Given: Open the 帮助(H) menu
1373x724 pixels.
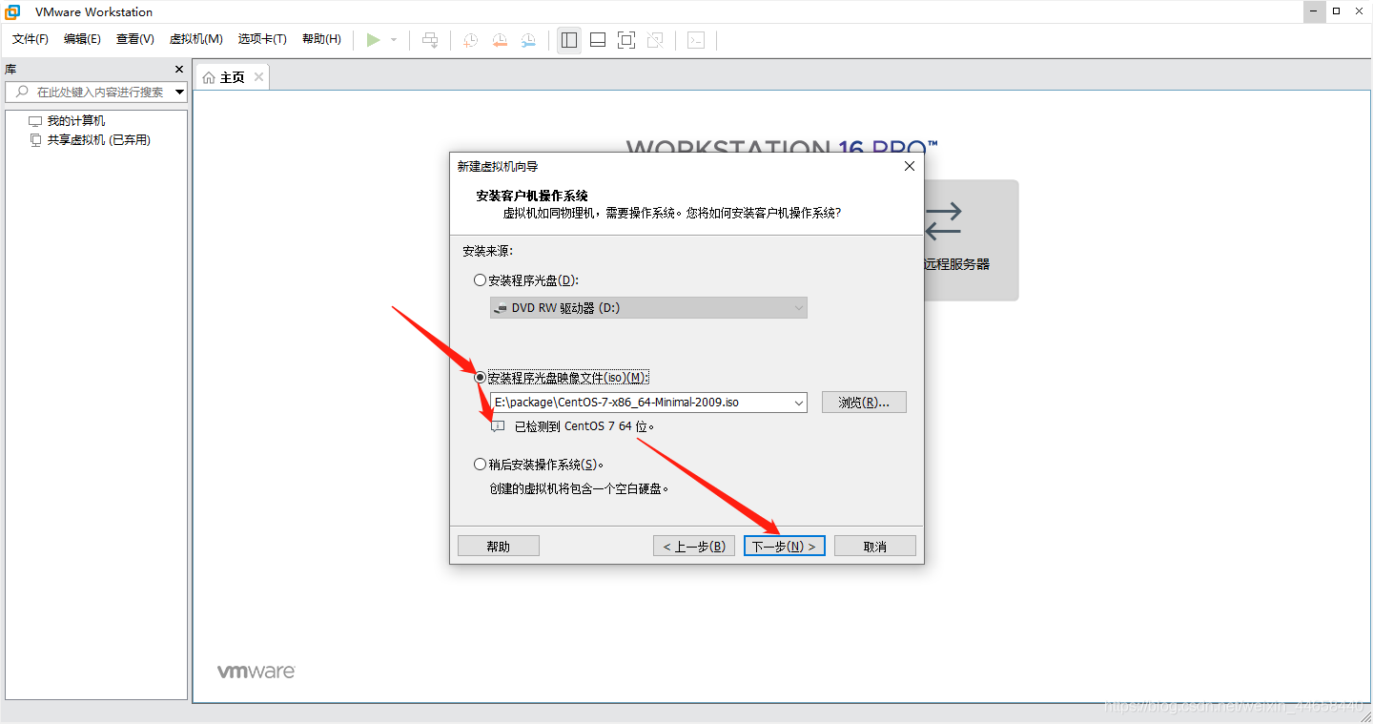Looking at the screenshot, I should click(x=321, y=39).
